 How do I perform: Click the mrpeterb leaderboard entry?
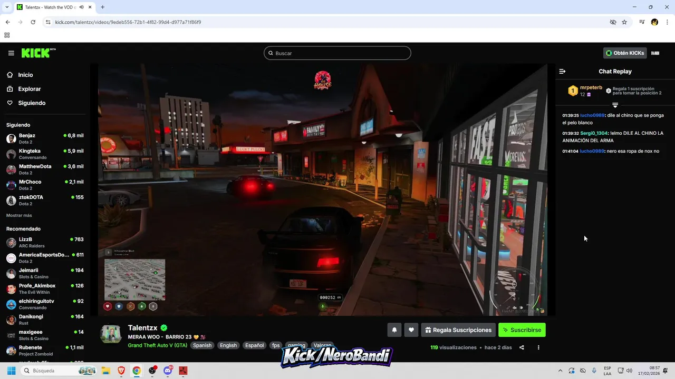[x=584, y=91]
